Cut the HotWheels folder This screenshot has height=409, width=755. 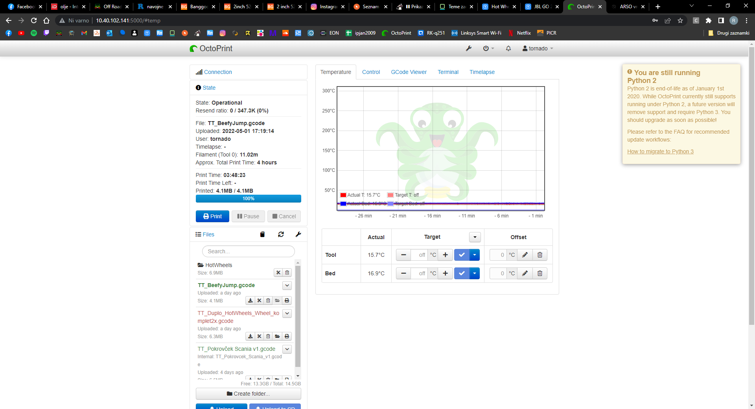coord(278,273)
